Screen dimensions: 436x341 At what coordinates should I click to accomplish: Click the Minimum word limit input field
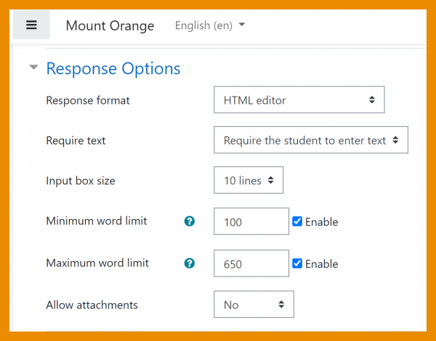click(x=251, y=221)
